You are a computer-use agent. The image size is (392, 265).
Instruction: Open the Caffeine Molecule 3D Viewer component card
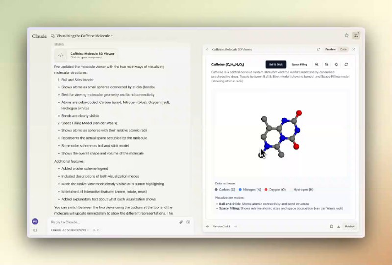pyautogui.click(x=86, y=55)
